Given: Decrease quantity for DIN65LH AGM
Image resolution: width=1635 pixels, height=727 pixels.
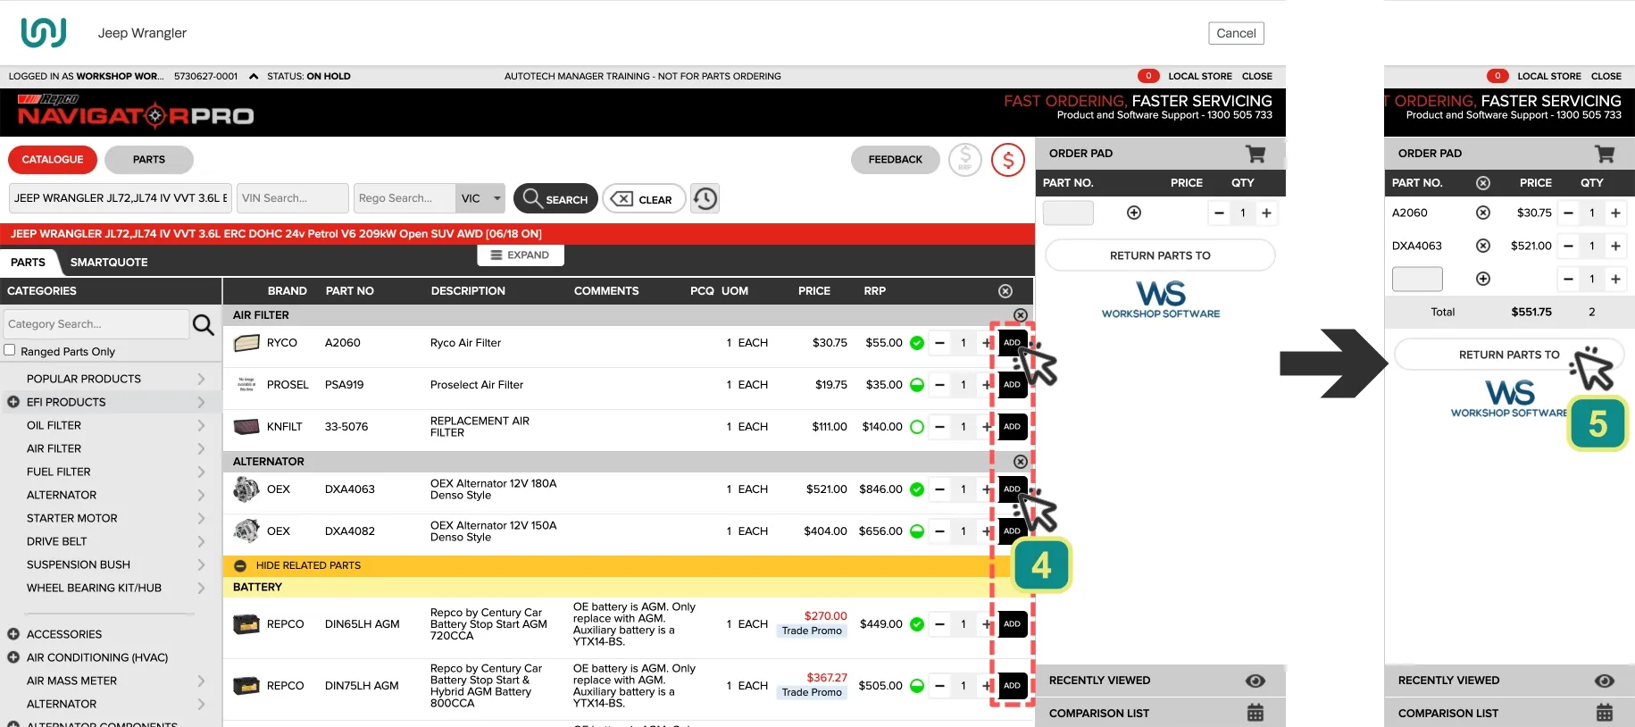Looking at the screenshot, I should point(939,624).
